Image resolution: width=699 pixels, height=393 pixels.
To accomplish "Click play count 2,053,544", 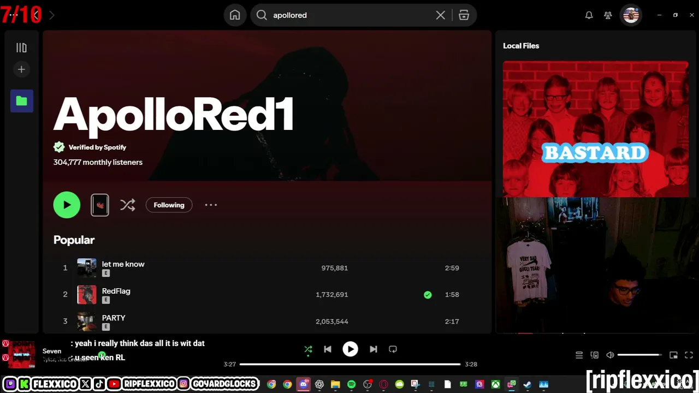I will [331, 321].
